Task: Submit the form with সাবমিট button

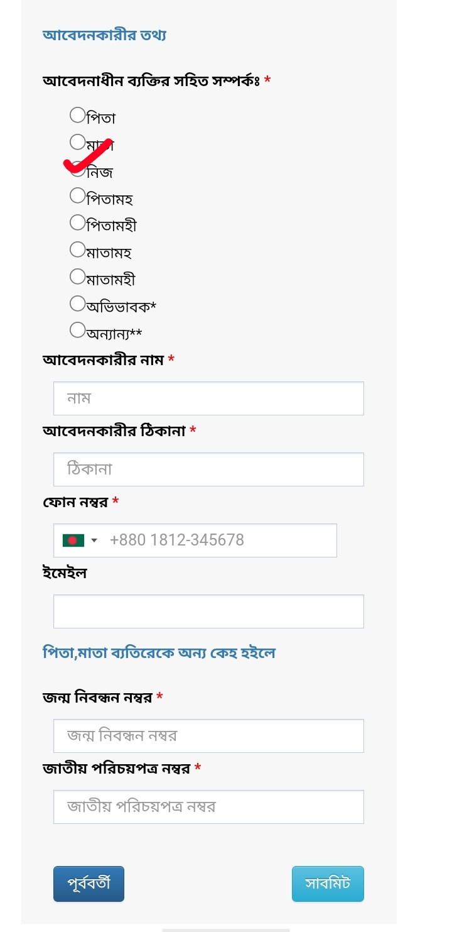Action: click(328, 884)
